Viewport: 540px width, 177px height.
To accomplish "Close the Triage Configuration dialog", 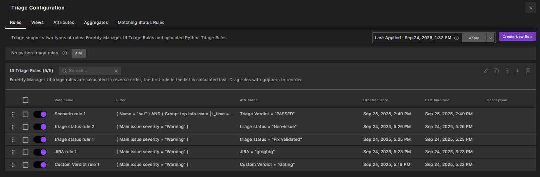I will 531,8.
